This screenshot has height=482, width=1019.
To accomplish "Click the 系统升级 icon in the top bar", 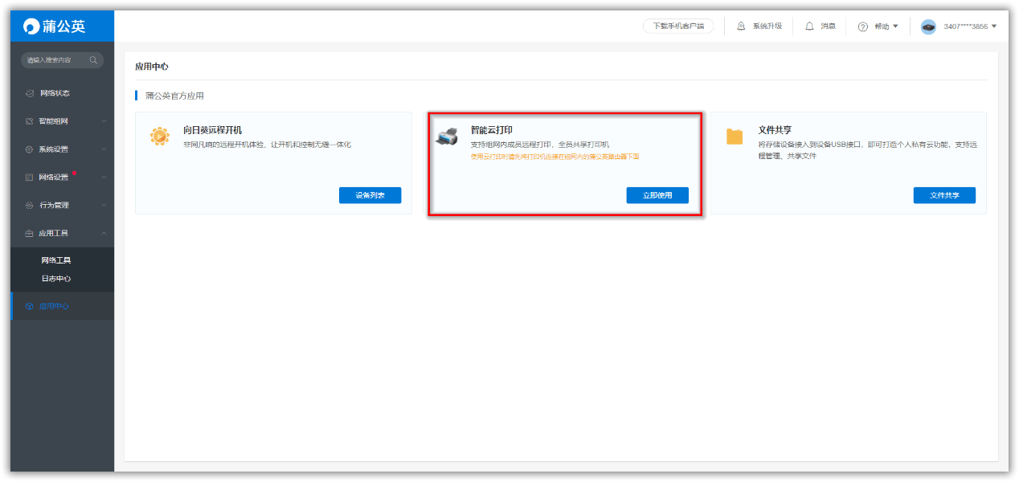I will 741,27.
